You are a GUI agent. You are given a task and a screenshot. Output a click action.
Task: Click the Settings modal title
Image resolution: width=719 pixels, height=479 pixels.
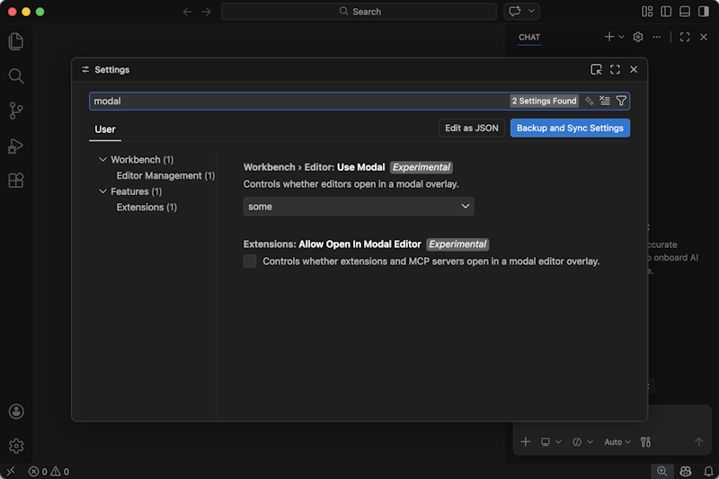pos(111,70)
